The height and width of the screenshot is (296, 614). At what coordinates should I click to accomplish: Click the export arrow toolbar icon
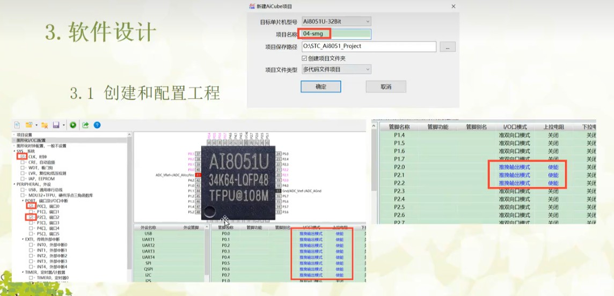point(85,125)
